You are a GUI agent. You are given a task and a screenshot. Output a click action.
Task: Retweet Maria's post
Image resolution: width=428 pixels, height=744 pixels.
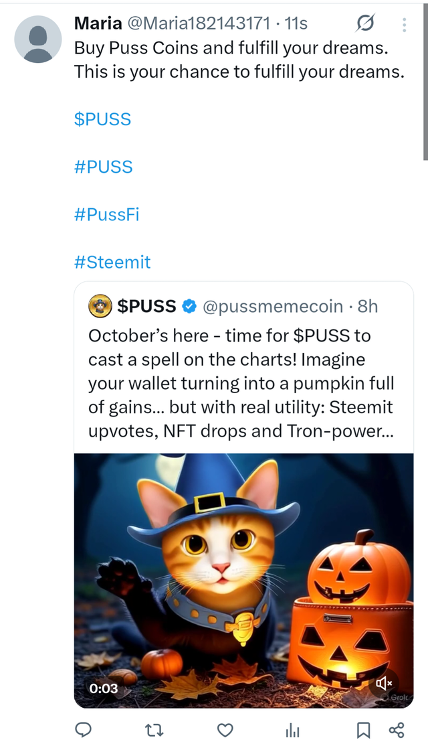tap(155, 729)
